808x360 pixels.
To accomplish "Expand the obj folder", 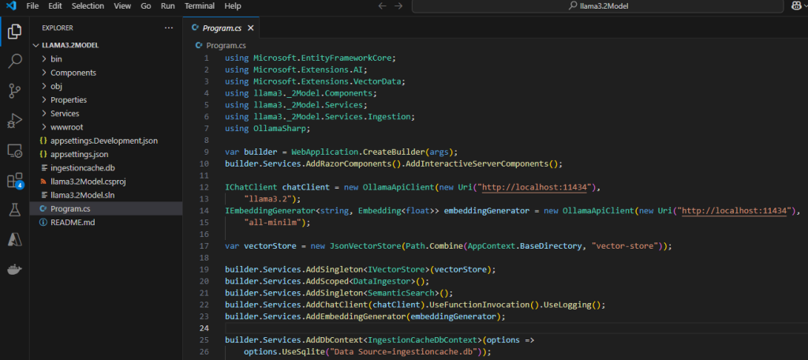I will pos(44,86).
